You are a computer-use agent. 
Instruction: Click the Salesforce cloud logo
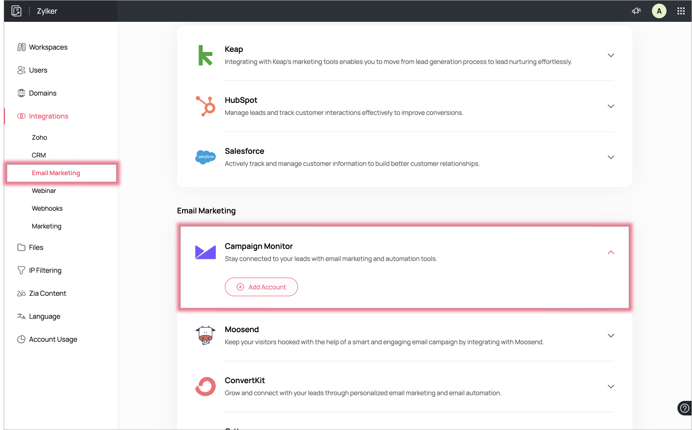click(x=205, y=157)
